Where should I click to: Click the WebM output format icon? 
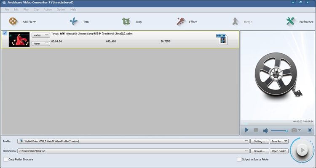point(222,39)
